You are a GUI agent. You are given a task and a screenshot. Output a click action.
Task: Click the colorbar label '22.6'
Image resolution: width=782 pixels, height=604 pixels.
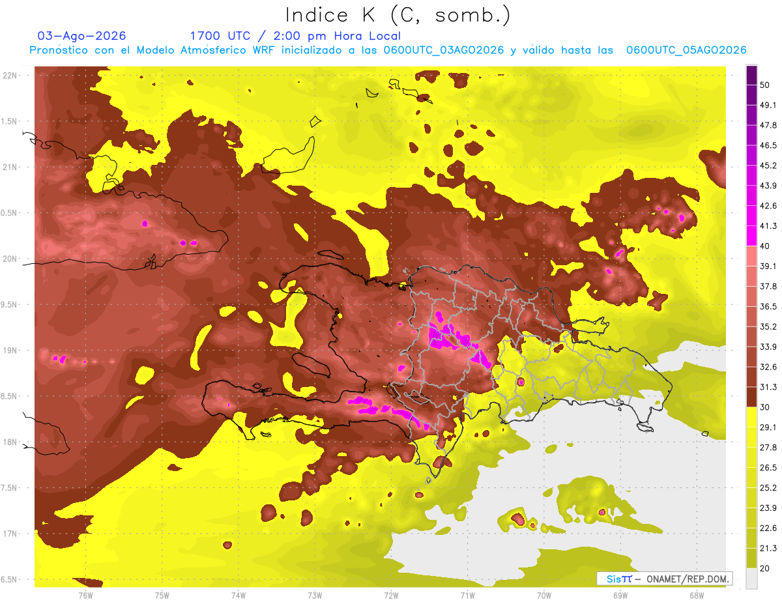point(768,528)
